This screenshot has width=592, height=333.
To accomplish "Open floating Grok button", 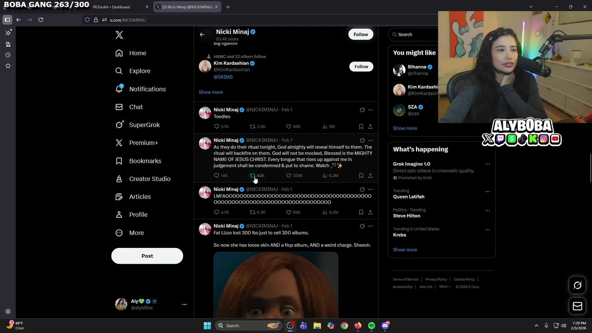I will pyautogui.click(x=577, y=285).
